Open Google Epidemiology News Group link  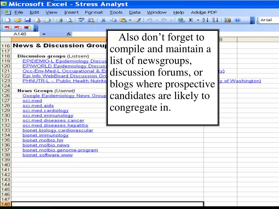(x=64, y=96)
